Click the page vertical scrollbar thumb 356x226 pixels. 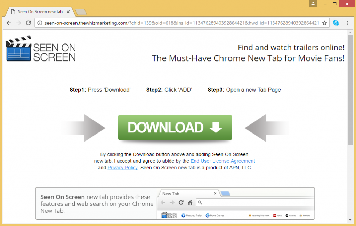click(350, 90)
